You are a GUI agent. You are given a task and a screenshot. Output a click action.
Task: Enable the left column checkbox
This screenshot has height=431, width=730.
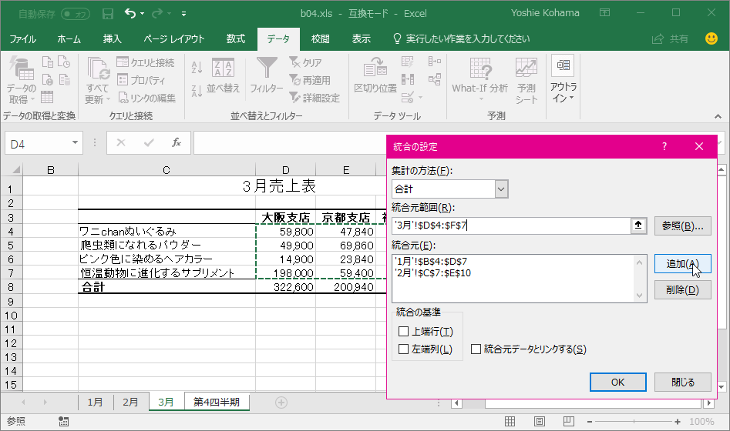[403, 349]
